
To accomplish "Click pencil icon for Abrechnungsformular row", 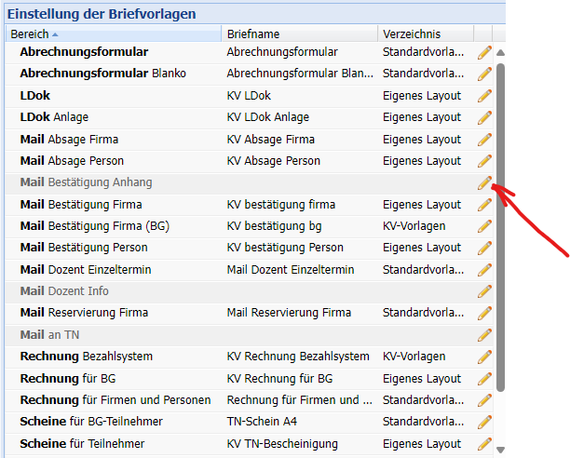I will (x=484, y=52).
